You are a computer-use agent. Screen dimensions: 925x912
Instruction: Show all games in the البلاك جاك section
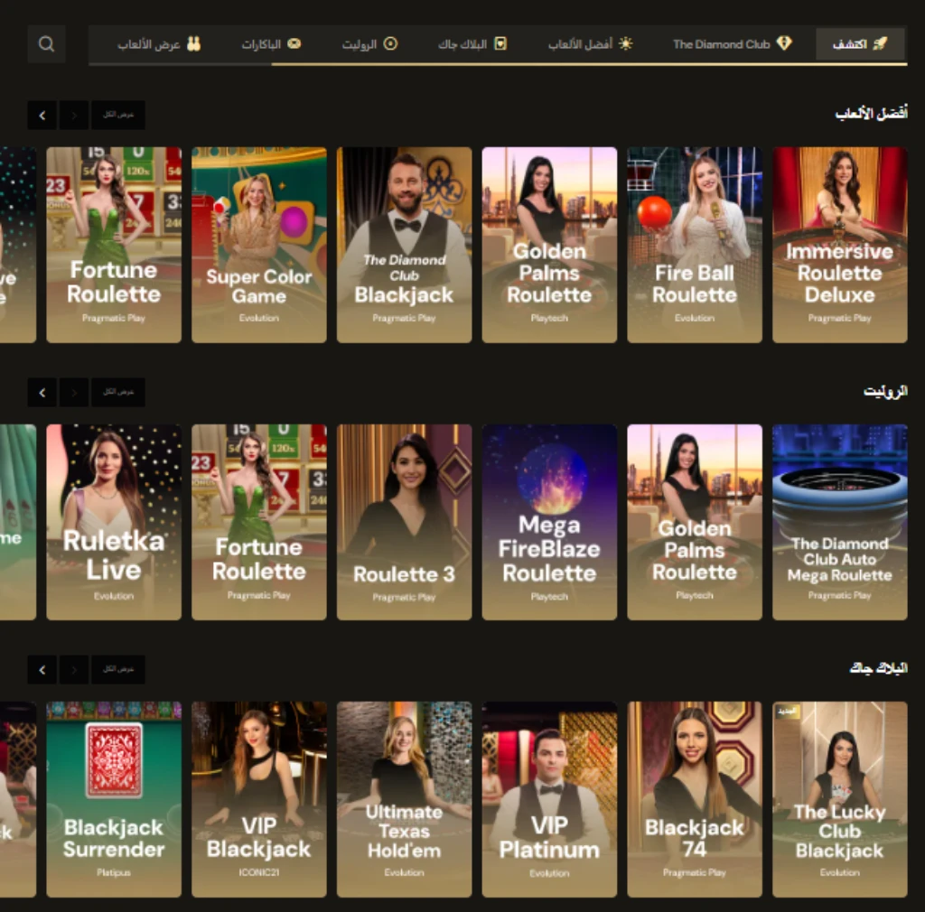point(118,670)
